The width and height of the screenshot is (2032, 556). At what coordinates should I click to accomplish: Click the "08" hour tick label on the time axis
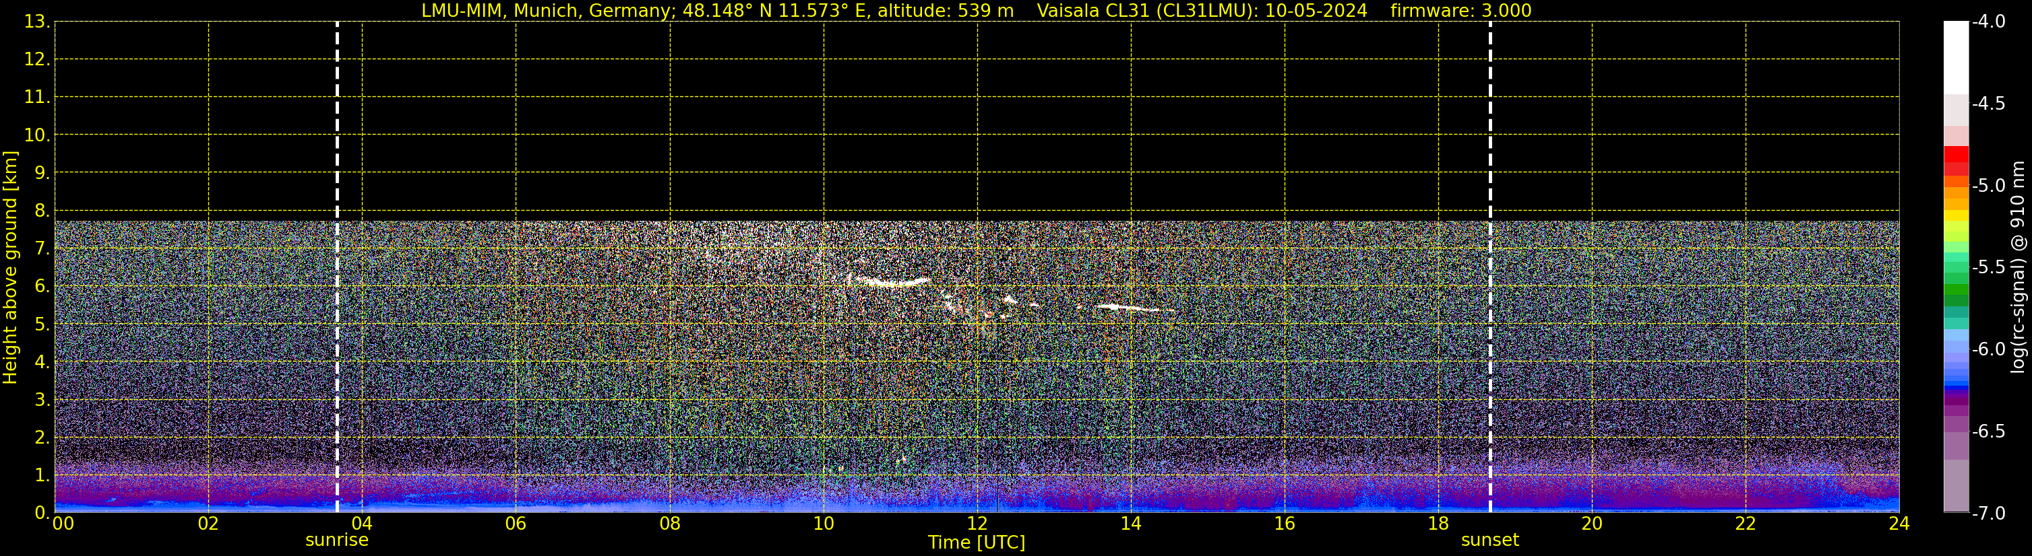[670, 524]
